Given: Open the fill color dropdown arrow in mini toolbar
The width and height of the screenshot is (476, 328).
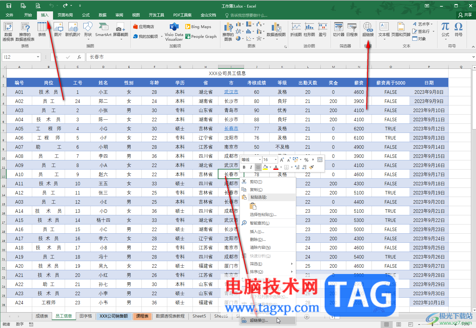Looking at the screenshot, I should pyautogui.click(x=271, y=167).
